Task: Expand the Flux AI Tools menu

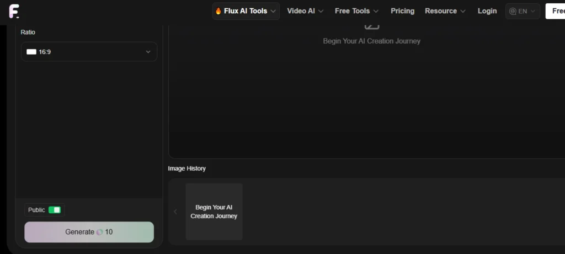Action: tap(246, 11)
